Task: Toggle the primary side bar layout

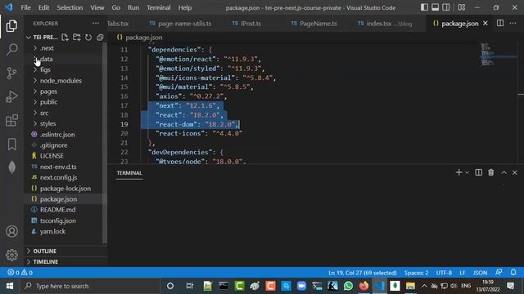Action: 424,7
